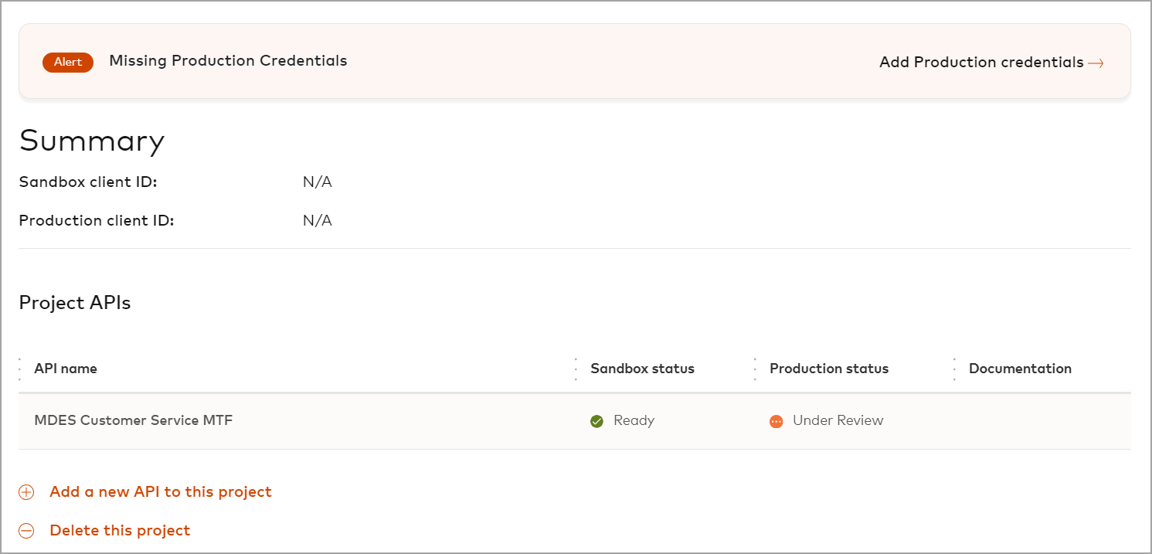The width and height of the screenshot is (1152, 554).
Task: Click the Under Review production status text
Action: pos(838,420)
